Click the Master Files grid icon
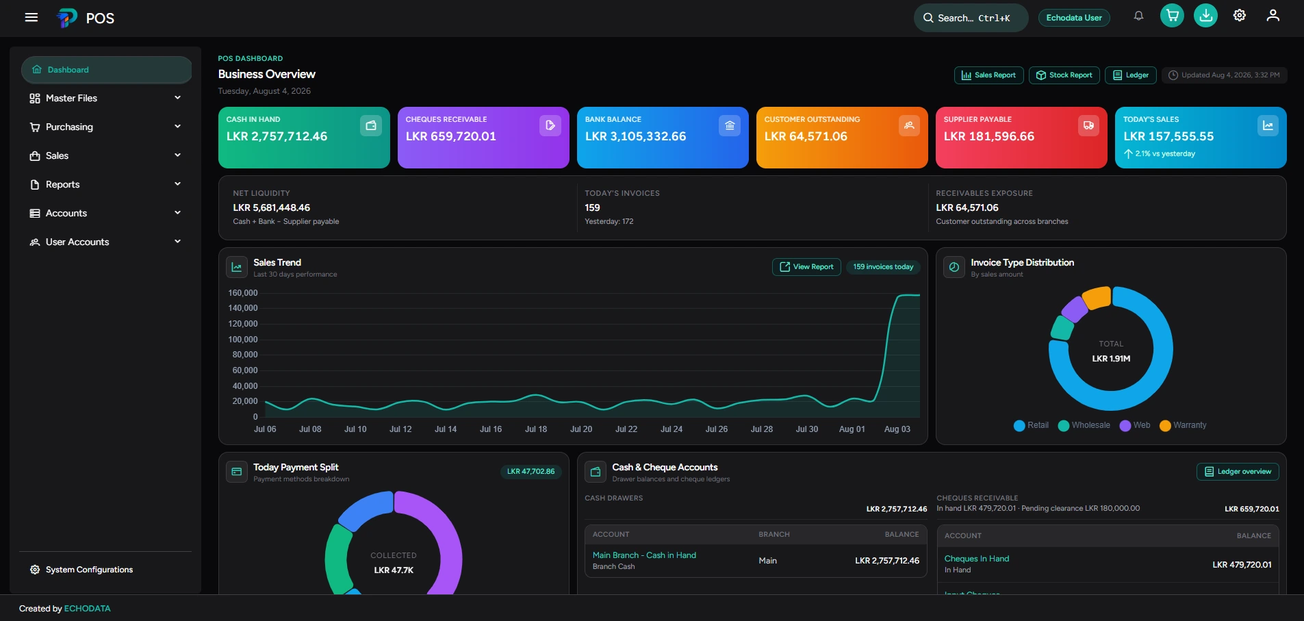Screen dimensions: 1304x621 coord(35,99)
